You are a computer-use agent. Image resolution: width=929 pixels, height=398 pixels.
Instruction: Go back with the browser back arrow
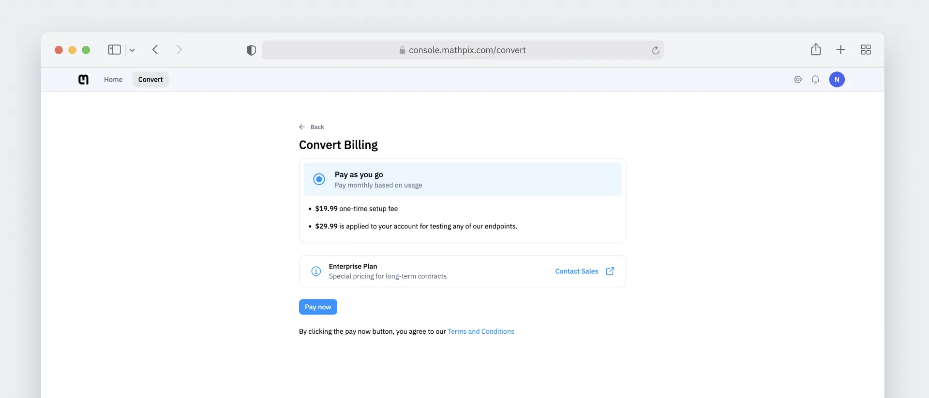pyautogui.click(x=155, y=50)
